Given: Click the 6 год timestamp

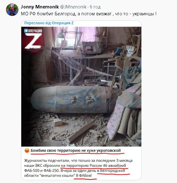Looking at the screenshot, I should point(95,7).
